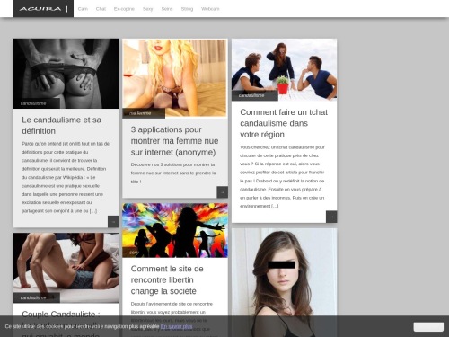The height and width of the screenshot is (337, 449).
Task: Open the String navigation link
Action: click(x=187, y=9)
